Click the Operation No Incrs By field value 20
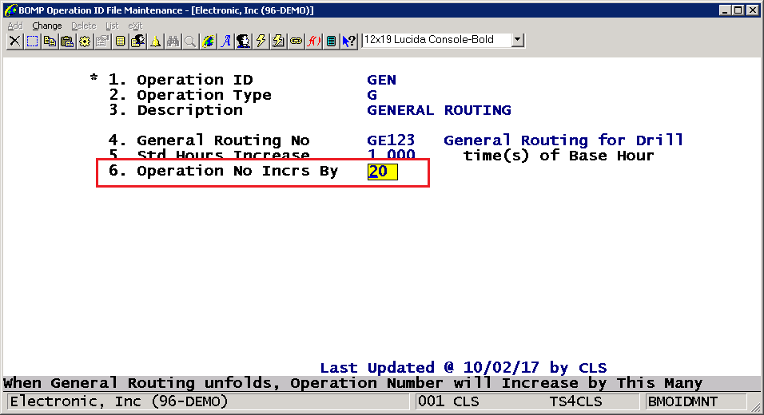The height and width of the screenshot is (415, 764). (383, 172)
